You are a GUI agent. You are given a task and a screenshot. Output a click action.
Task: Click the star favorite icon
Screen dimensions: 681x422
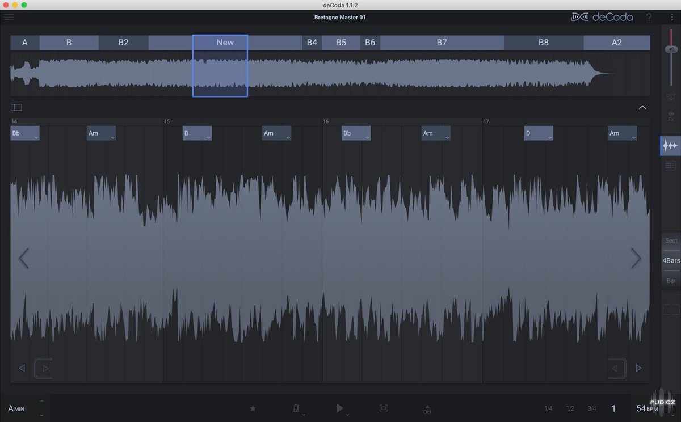(253, 408)
